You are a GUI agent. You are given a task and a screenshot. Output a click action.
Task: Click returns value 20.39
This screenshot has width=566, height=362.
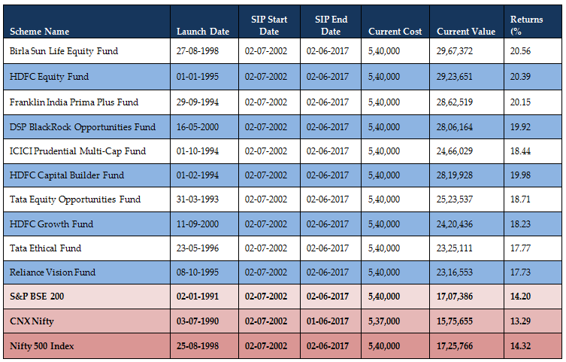(520, 77)
